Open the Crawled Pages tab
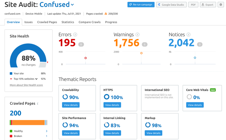This screenshot has height=140, width=226. point(47,22)
